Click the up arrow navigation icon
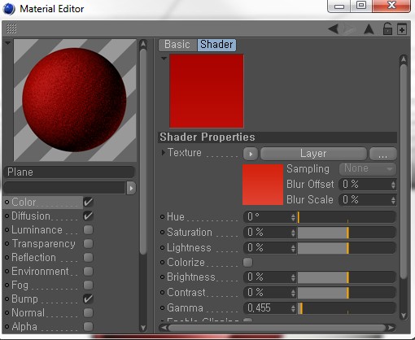415x340 pixels. coord(369,29)
